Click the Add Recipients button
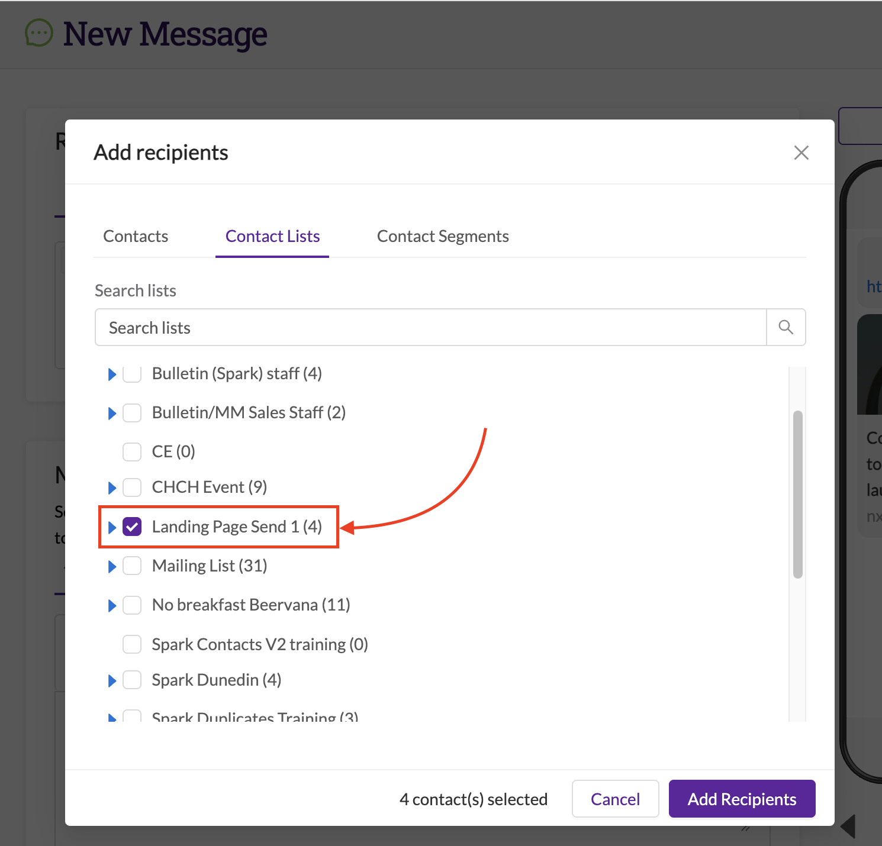 (741, 799)
